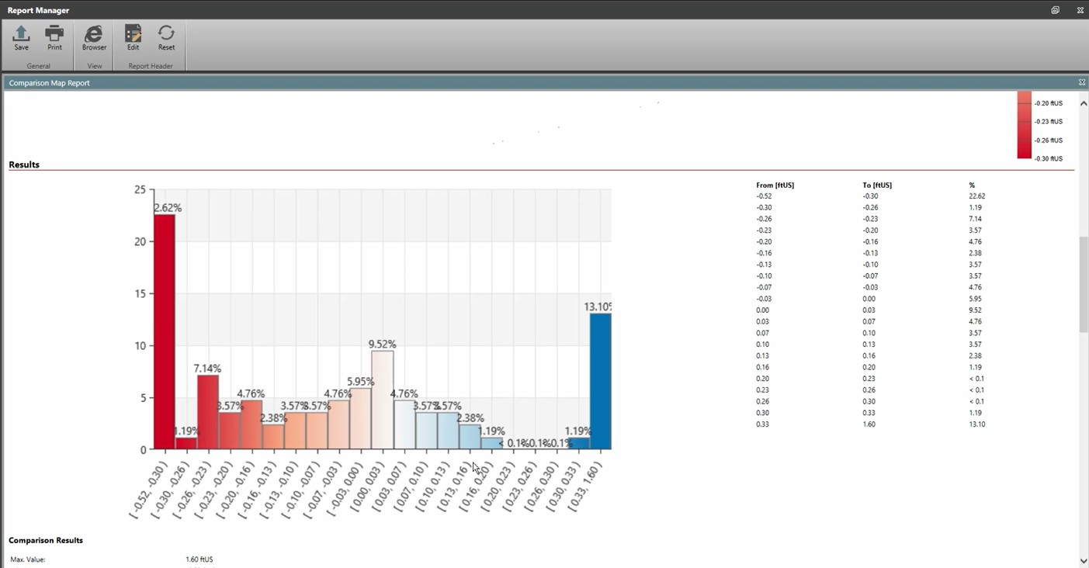Click the red color legend swatch
Image resolution: width=1089 pixels, height=568 pixels.
(x=1024, y=125)
